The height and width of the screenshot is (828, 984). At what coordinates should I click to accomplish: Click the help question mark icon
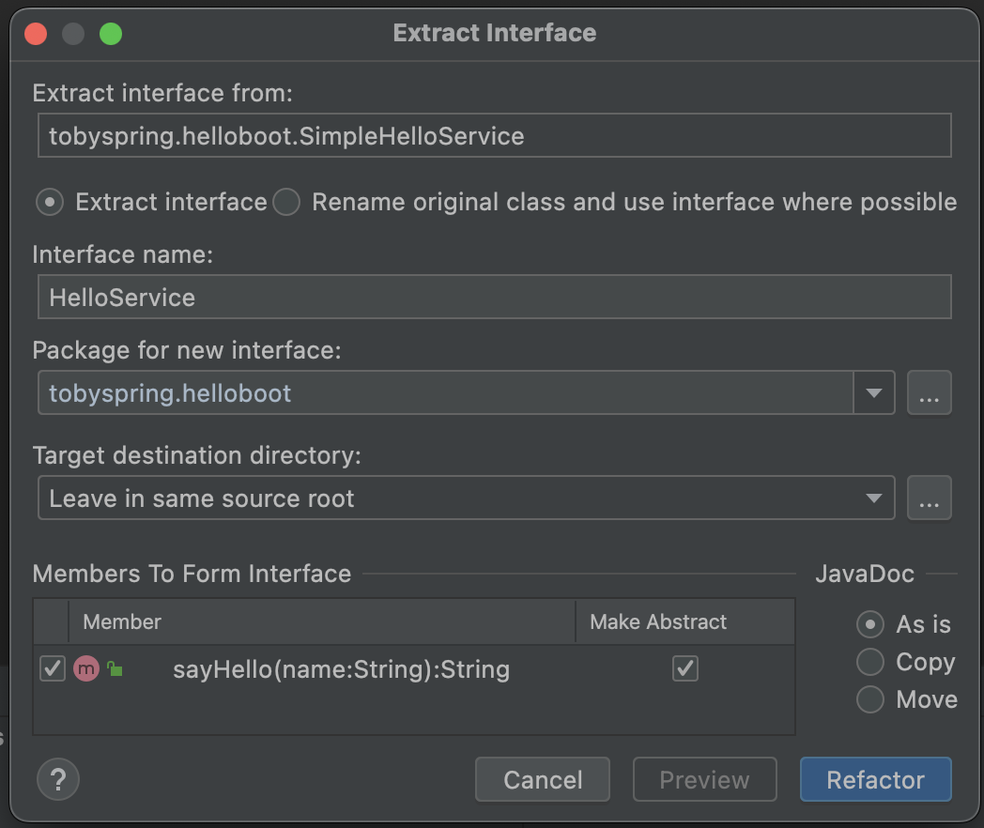pos(58,779)
